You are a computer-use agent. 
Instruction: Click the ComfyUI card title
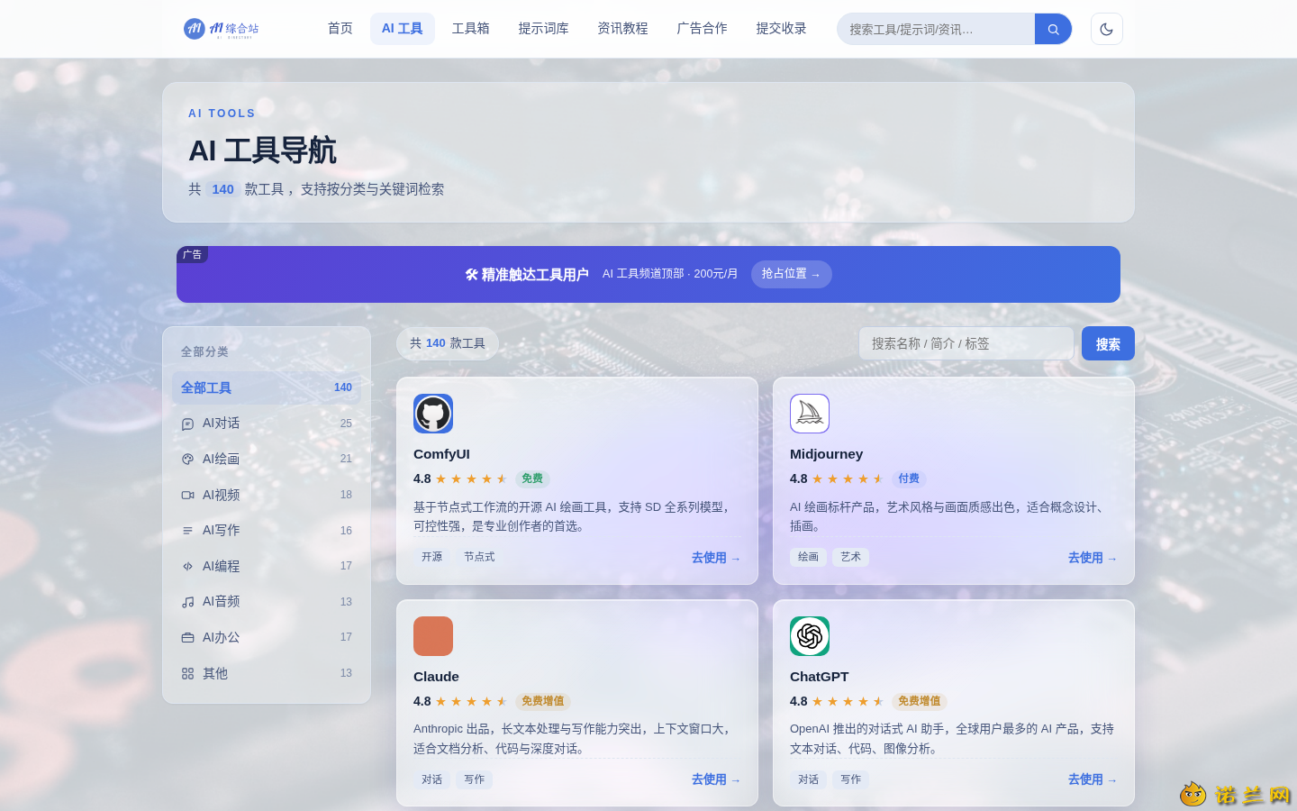point(441,454)
